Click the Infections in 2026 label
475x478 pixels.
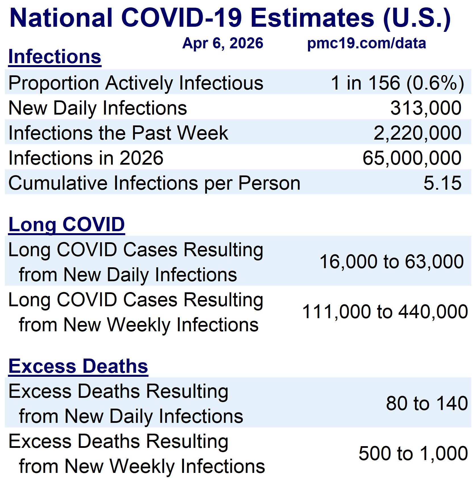point(86,158)
